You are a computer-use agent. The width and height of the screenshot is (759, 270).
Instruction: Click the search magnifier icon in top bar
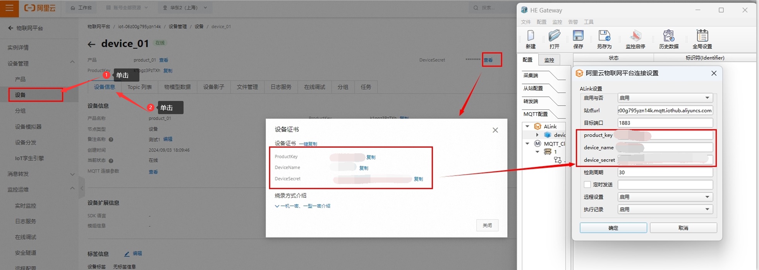(476, 8)
